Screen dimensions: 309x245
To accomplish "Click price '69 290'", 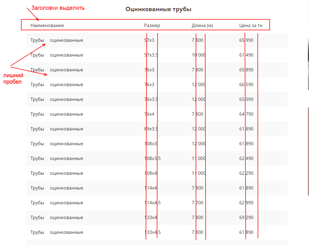I will [x=246, y=218].
